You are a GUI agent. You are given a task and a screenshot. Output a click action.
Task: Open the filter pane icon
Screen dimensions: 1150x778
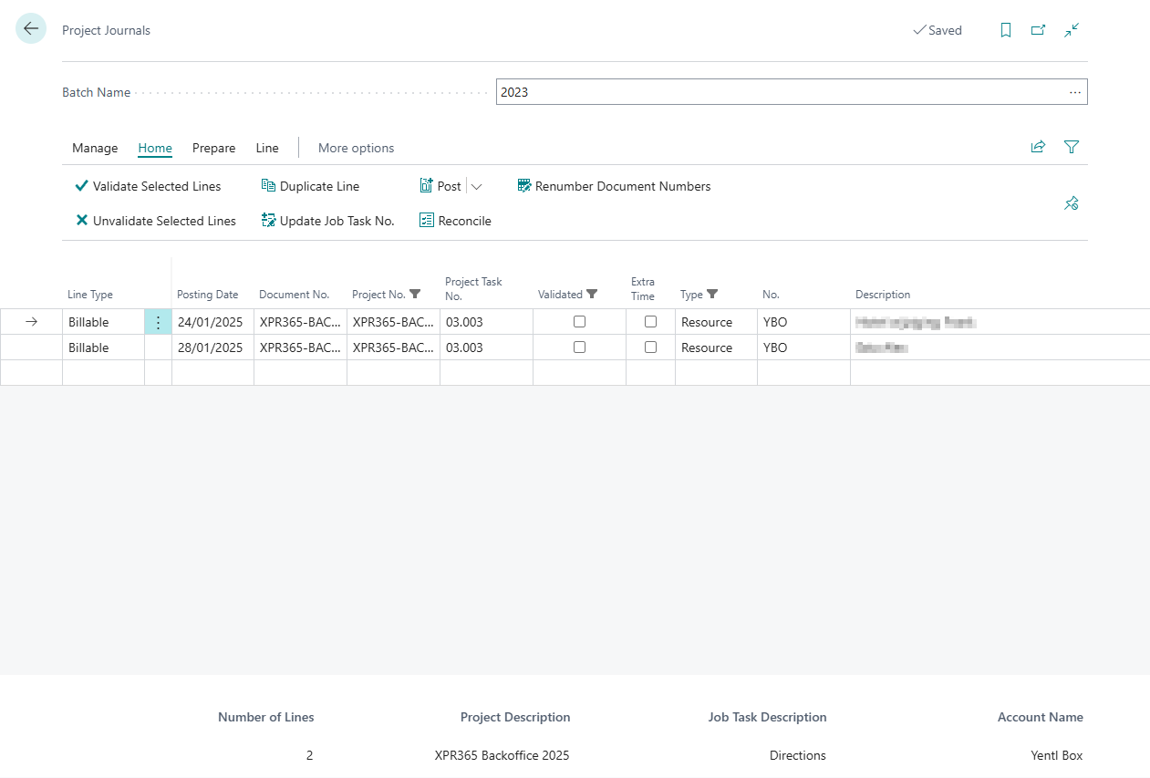pos(1072,147)
